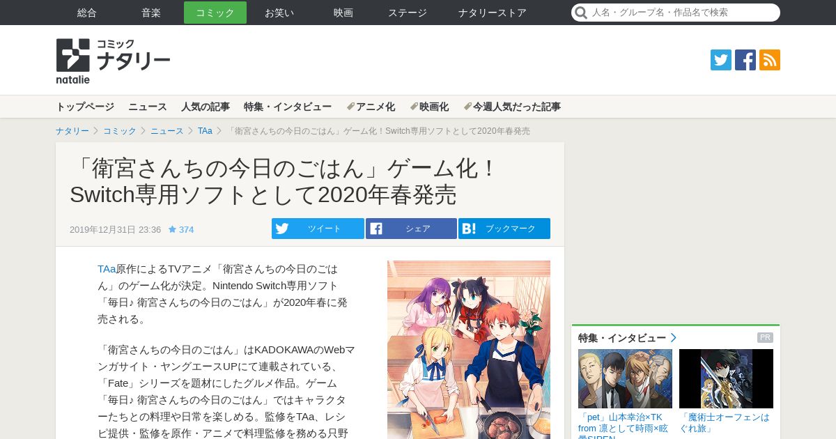Open the ニュース menu item
836x439 pixels.
(148, 107)
